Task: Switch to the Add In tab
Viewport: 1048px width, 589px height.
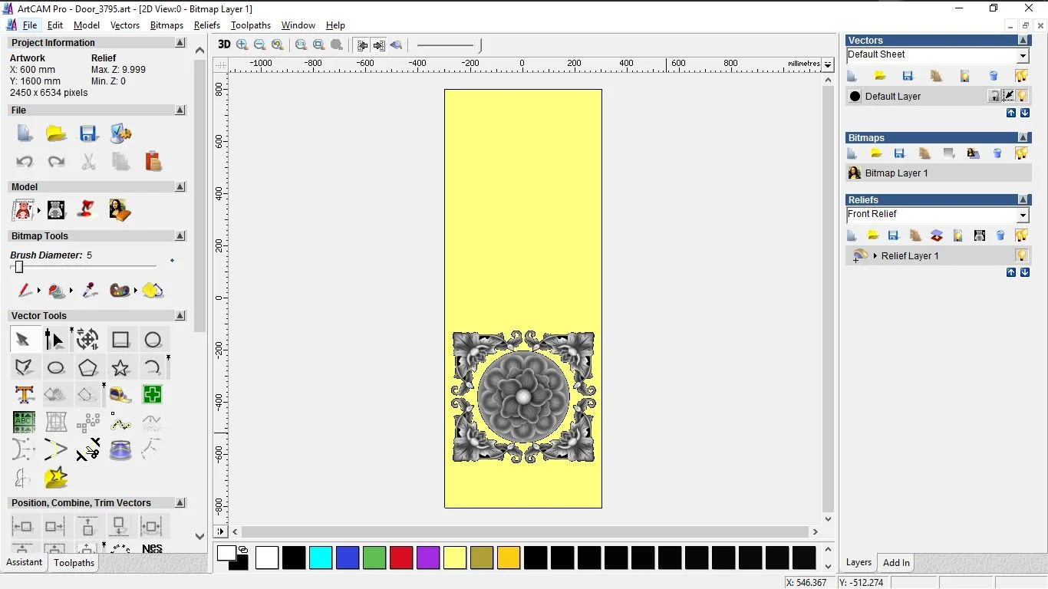Action: 896,563
